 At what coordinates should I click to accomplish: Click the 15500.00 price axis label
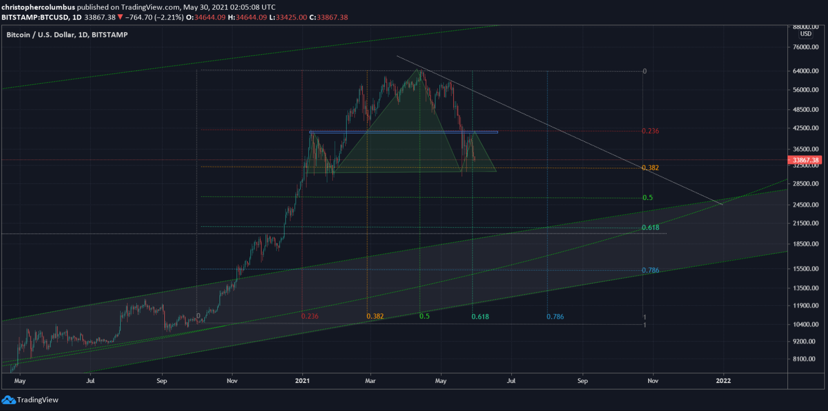806,269
